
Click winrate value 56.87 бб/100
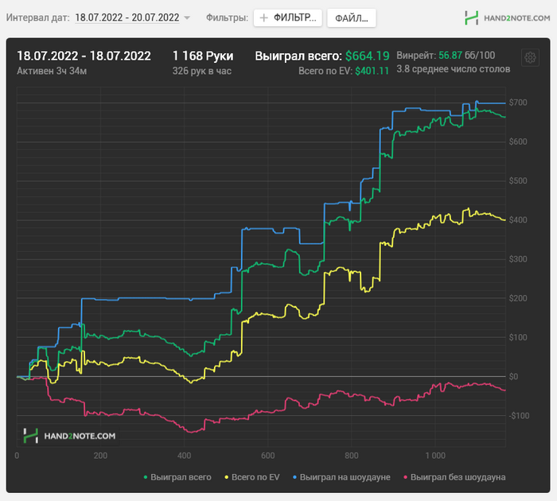point(466,56)
